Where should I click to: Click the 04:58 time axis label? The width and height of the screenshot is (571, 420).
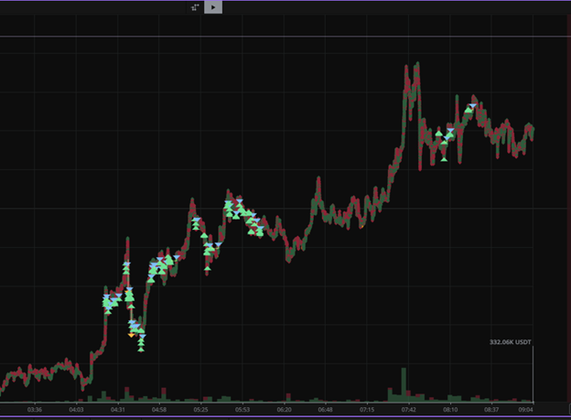159,410
